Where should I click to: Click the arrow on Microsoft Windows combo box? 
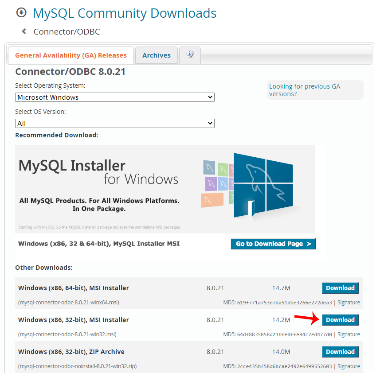[x=210, y=97]
